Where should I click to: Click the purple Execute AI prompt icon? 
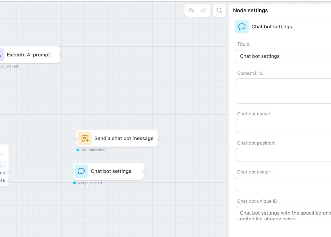1,55
